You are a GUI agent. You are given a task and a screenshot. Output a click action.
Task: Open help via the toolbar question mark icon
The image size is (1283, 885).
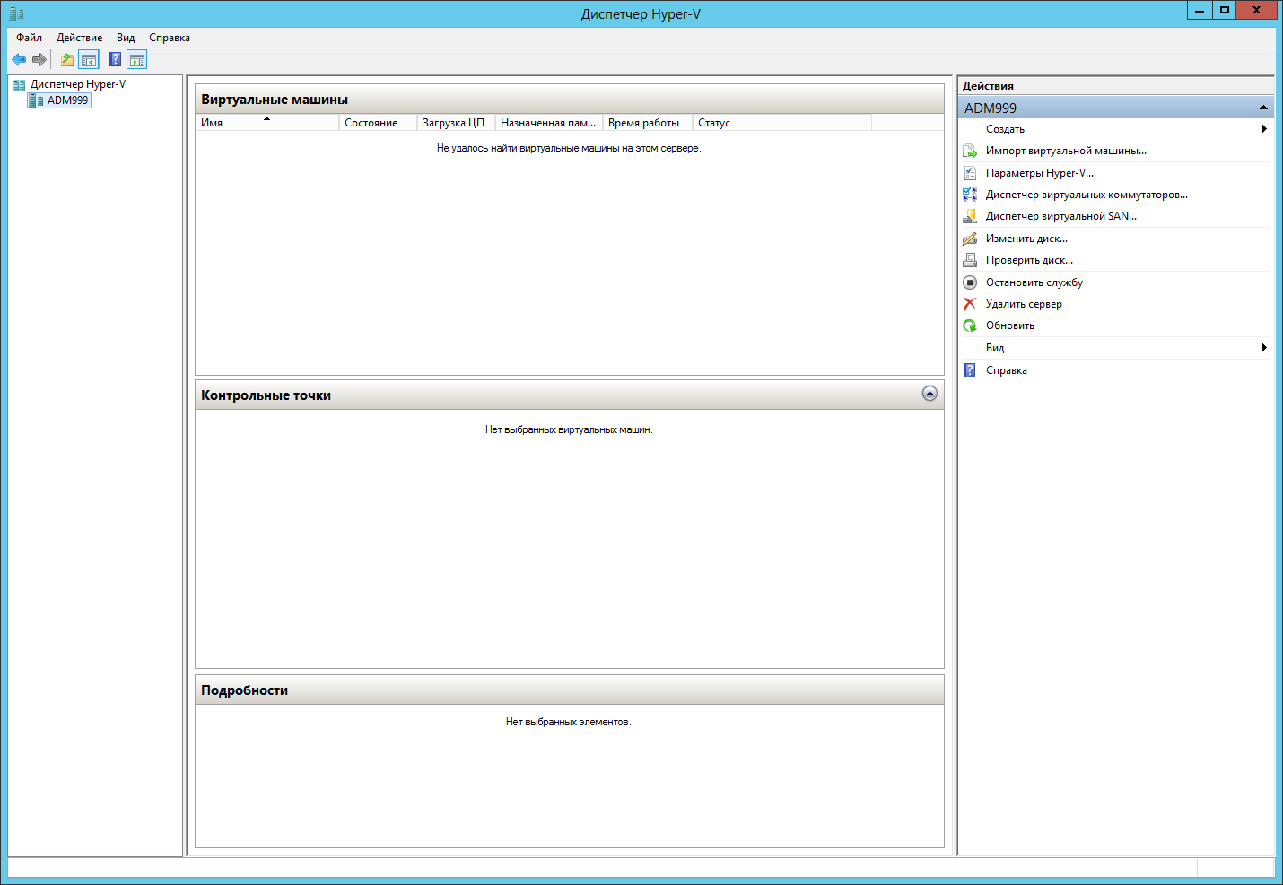click(x=115, y=60)
